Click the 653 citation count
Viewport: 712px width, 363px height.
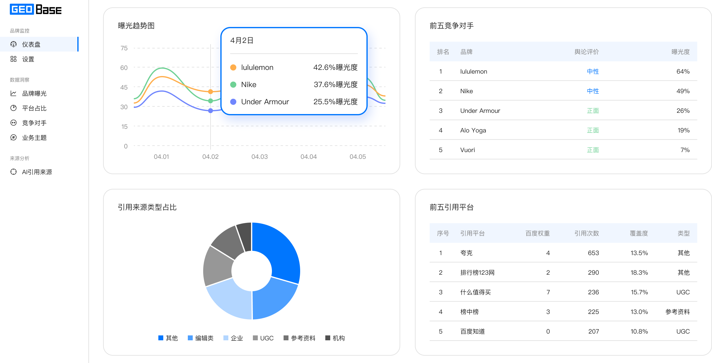[x=593, y=253]
